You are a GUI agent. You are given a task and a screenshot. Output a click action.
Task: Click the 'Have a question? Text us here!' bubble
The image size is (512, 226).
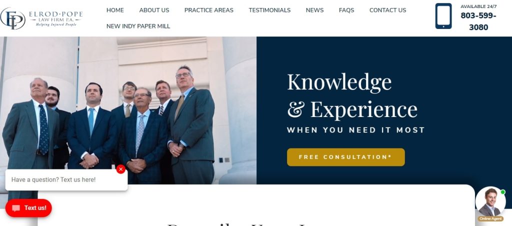pyautogui.click(x=66, y=179)
